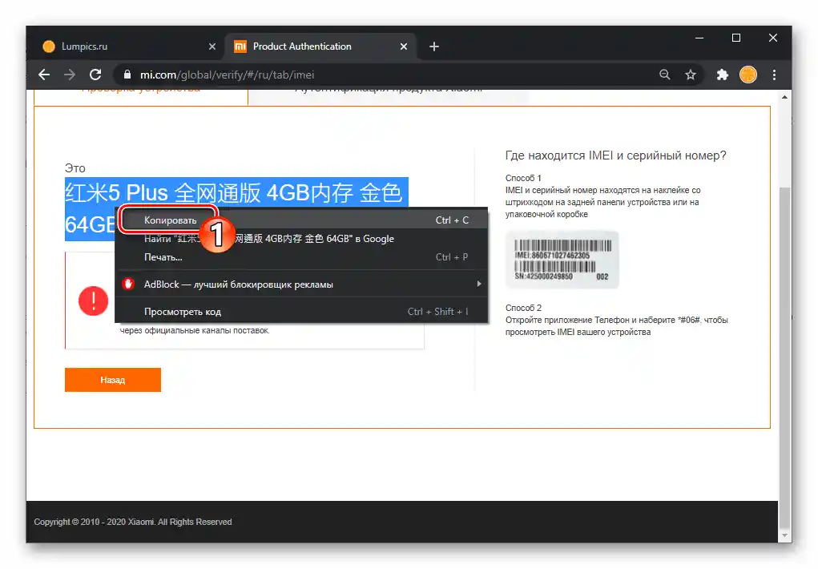Open the orange profile avatar
818x569 pixels.
tap(748, 75)
